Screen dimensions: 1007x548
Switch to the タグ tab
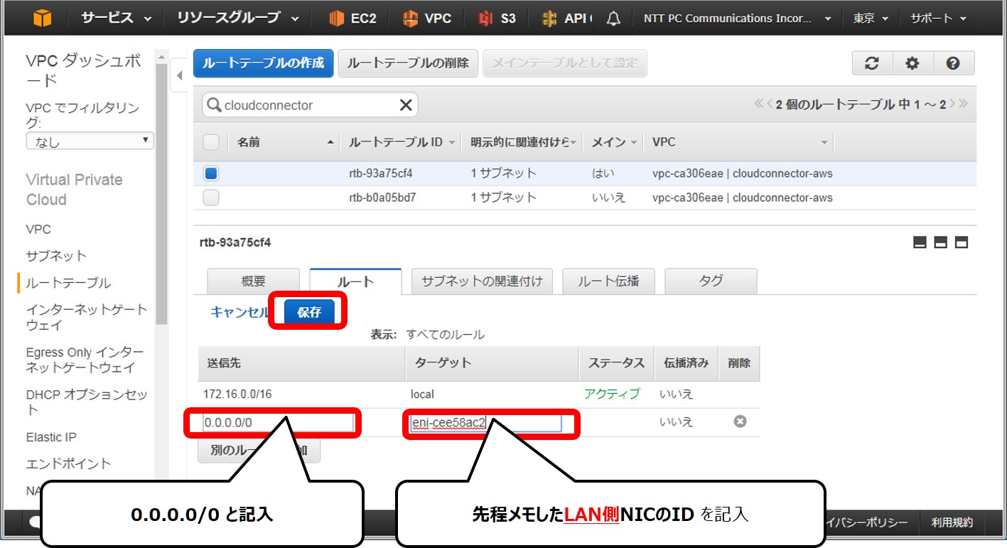711,281
